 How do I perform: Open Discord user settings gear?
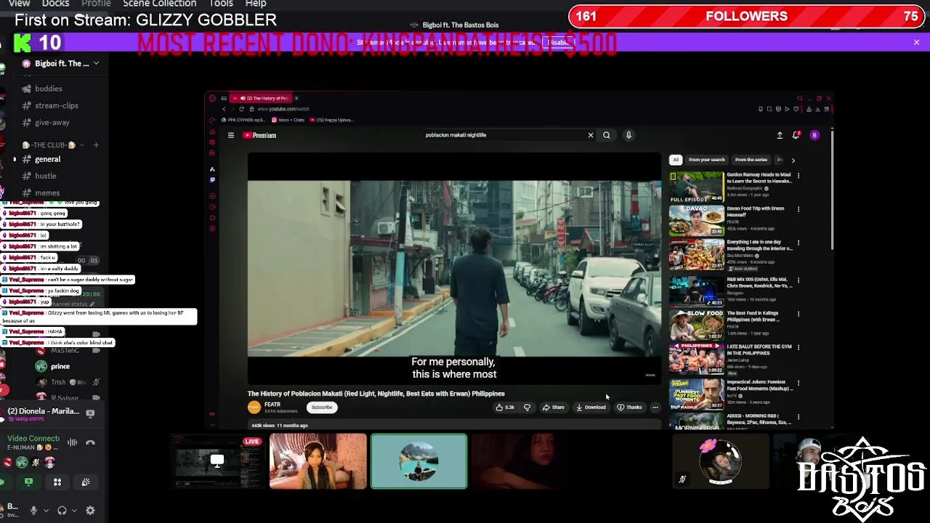90,511
